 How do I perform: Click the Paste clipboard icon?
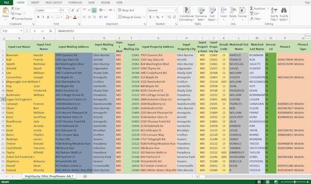point(5,10)
